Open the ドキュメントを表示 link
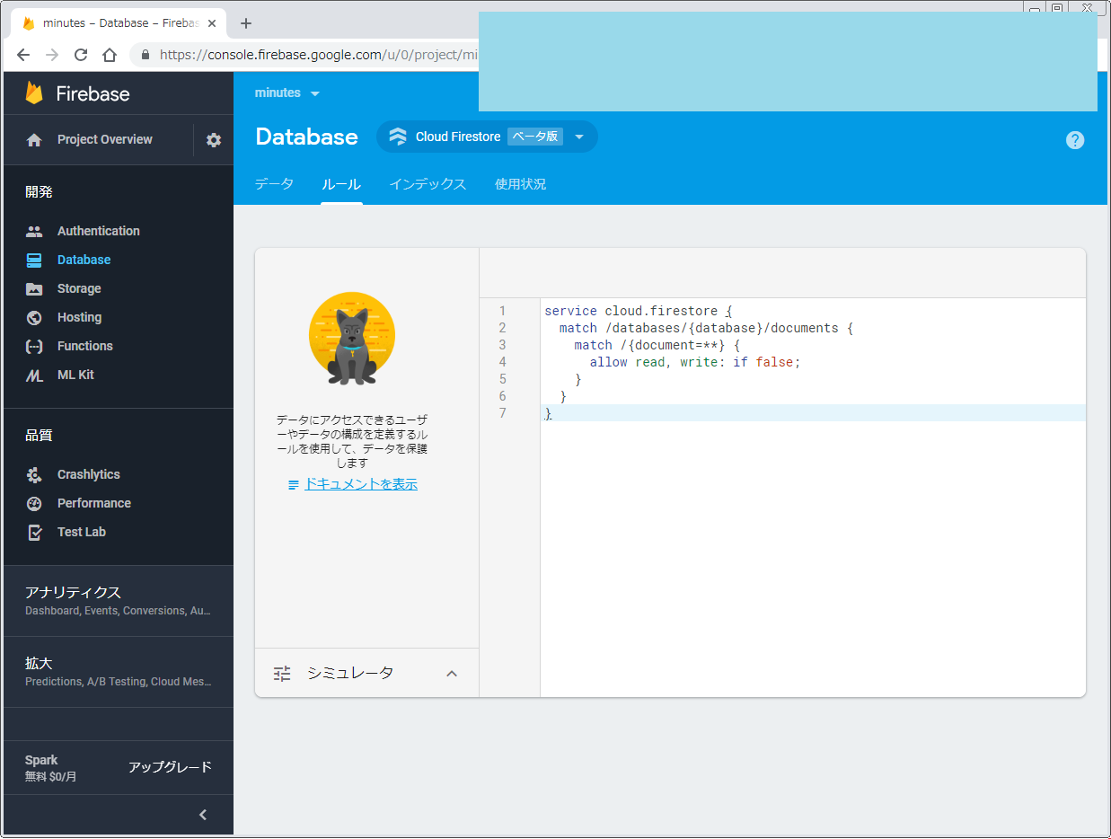This screenshot has width=1111, height=839. click(x=361, y=484)
